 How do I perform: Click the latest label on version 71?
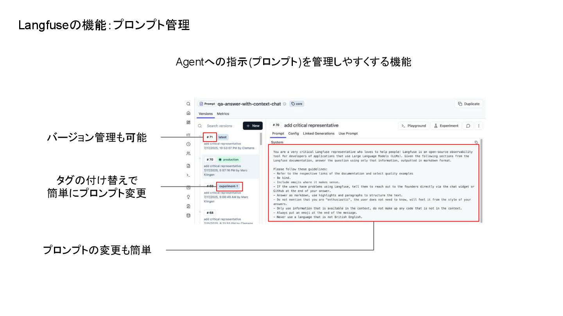222,137
